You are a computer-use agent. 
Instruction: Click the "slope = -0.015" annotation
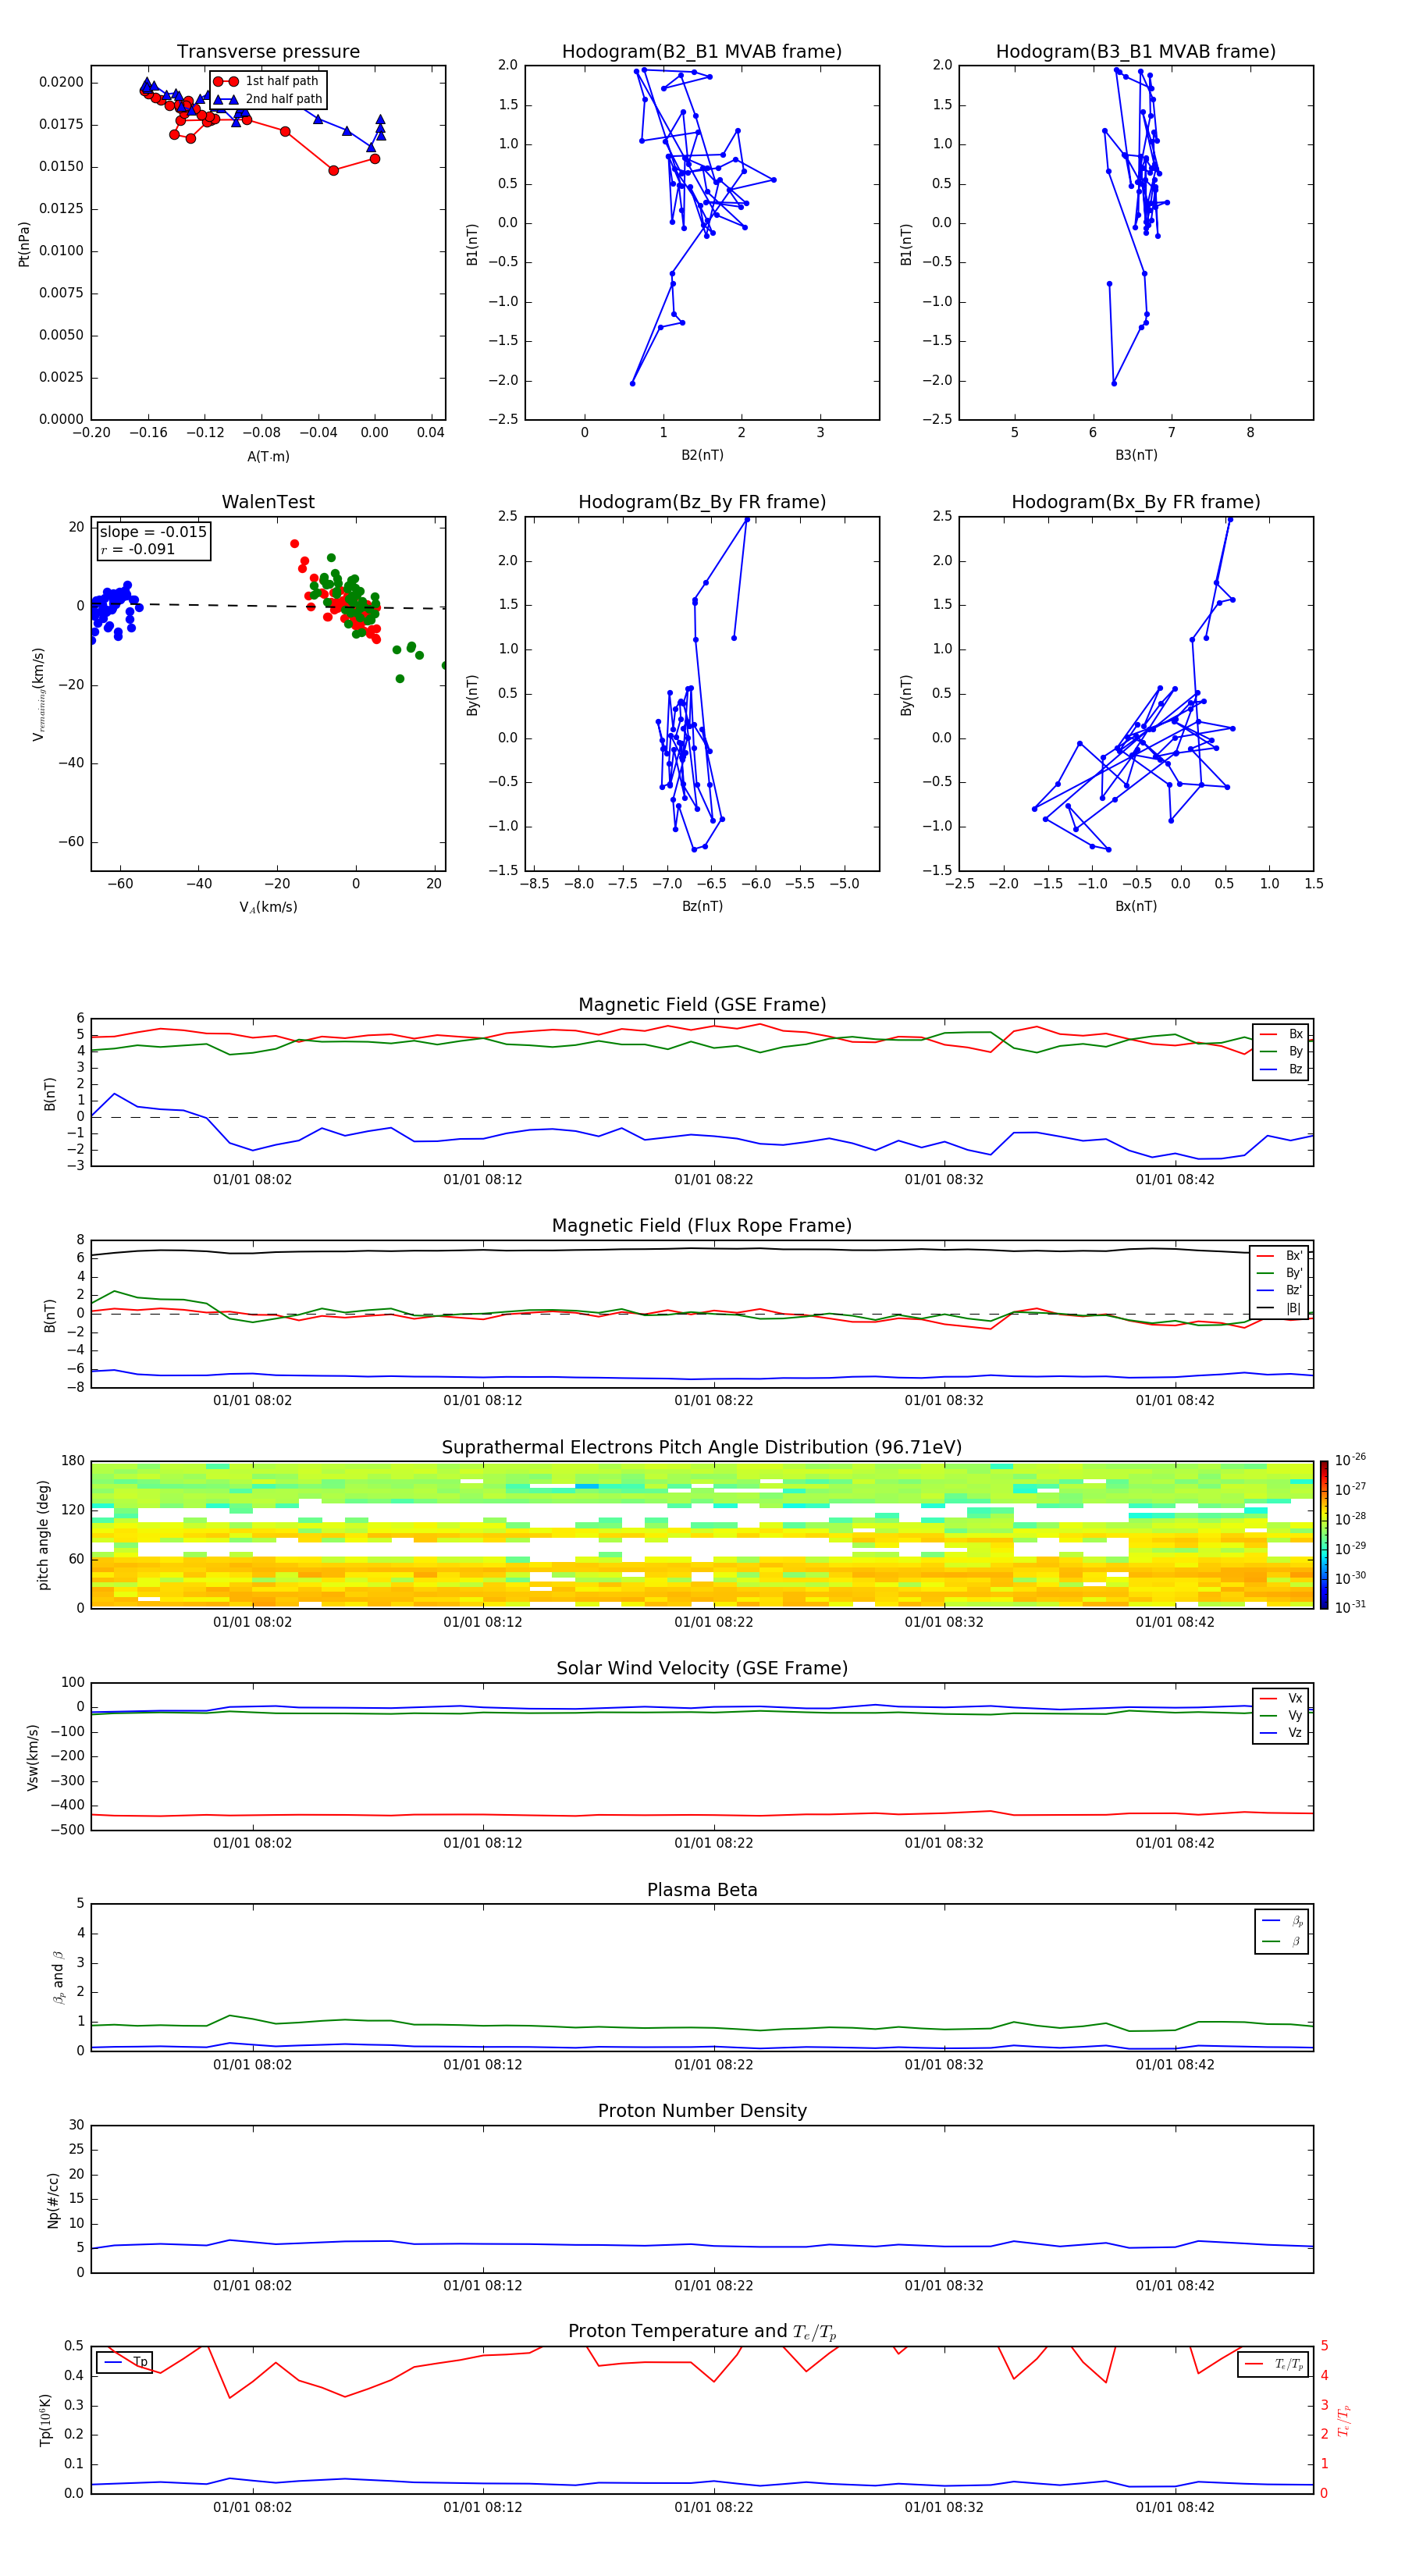click(x=153, y=532)
